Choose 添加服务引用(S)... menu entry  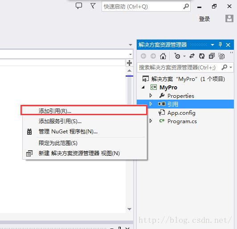85,121
